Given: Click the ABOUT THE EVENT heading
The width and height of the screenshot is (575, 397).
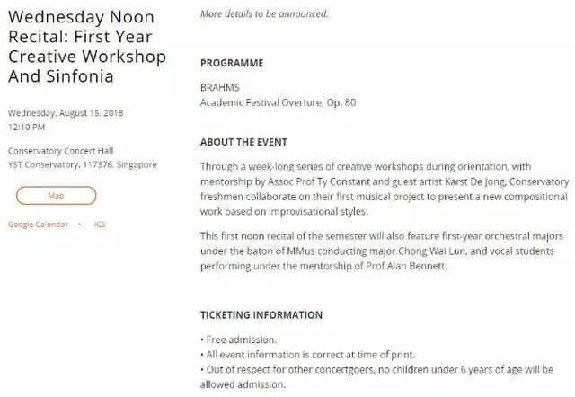Looking at the screenshot, I should 243,142.
